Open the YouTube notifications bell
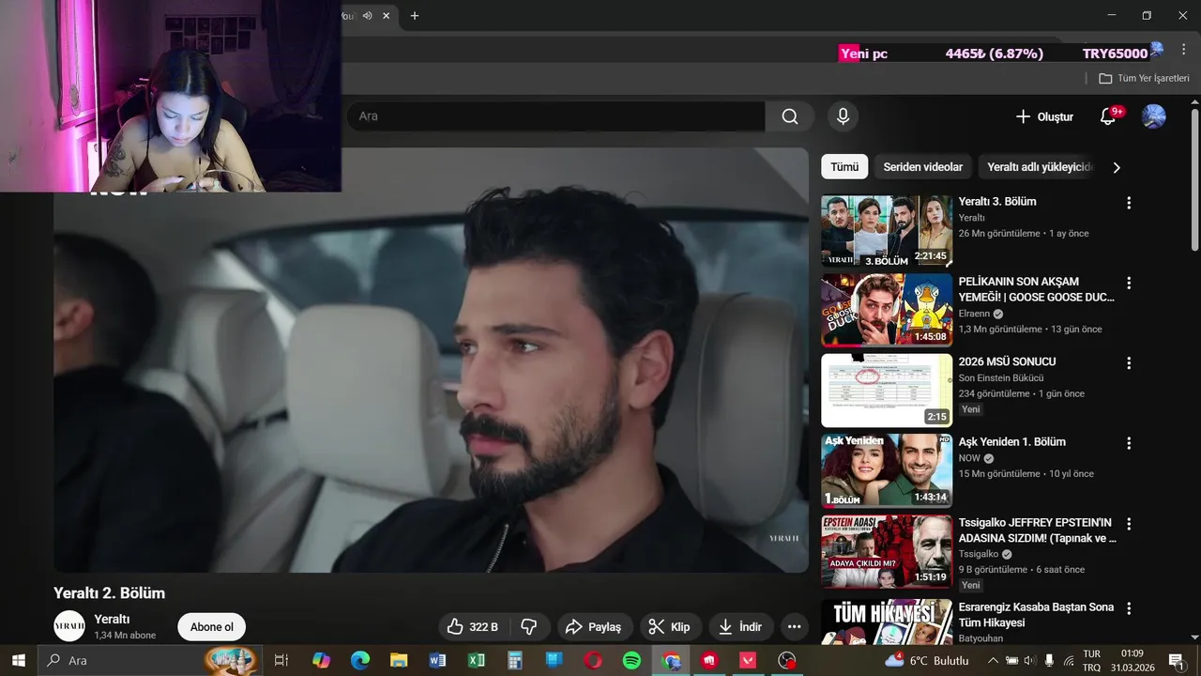1201x676 pixels. click(x=1108, y=116)
